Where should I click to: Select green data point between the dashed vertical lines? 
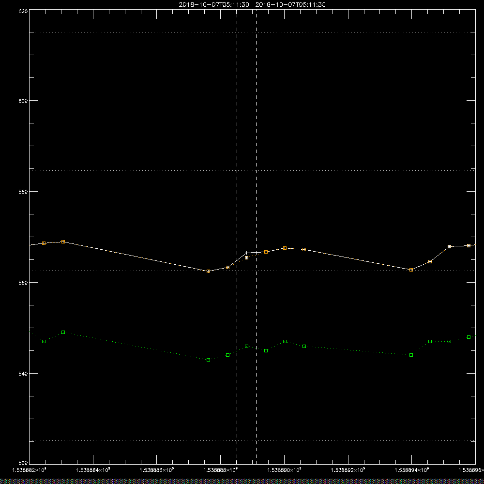pos(246,347)
